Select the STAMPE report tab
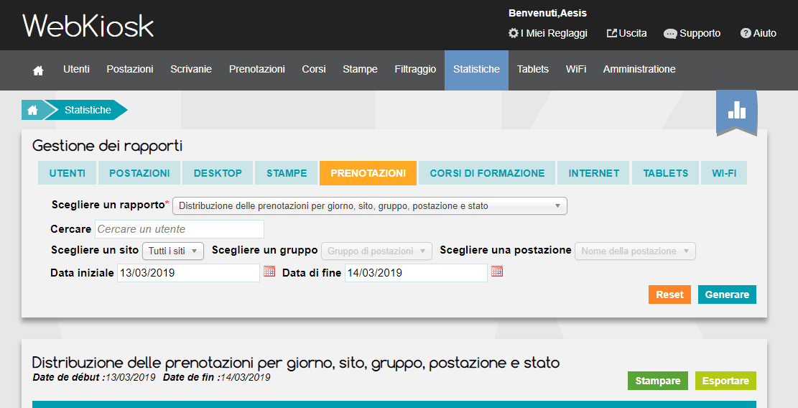This screenshot has width=798, height=408. (x=287, y=173)
